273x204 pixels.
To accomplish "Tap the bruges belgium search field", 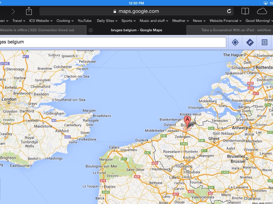I will (112, 42).
